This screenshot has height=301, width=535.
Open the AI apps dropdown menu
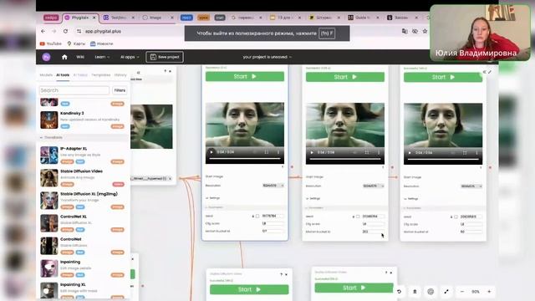point(130,57)
